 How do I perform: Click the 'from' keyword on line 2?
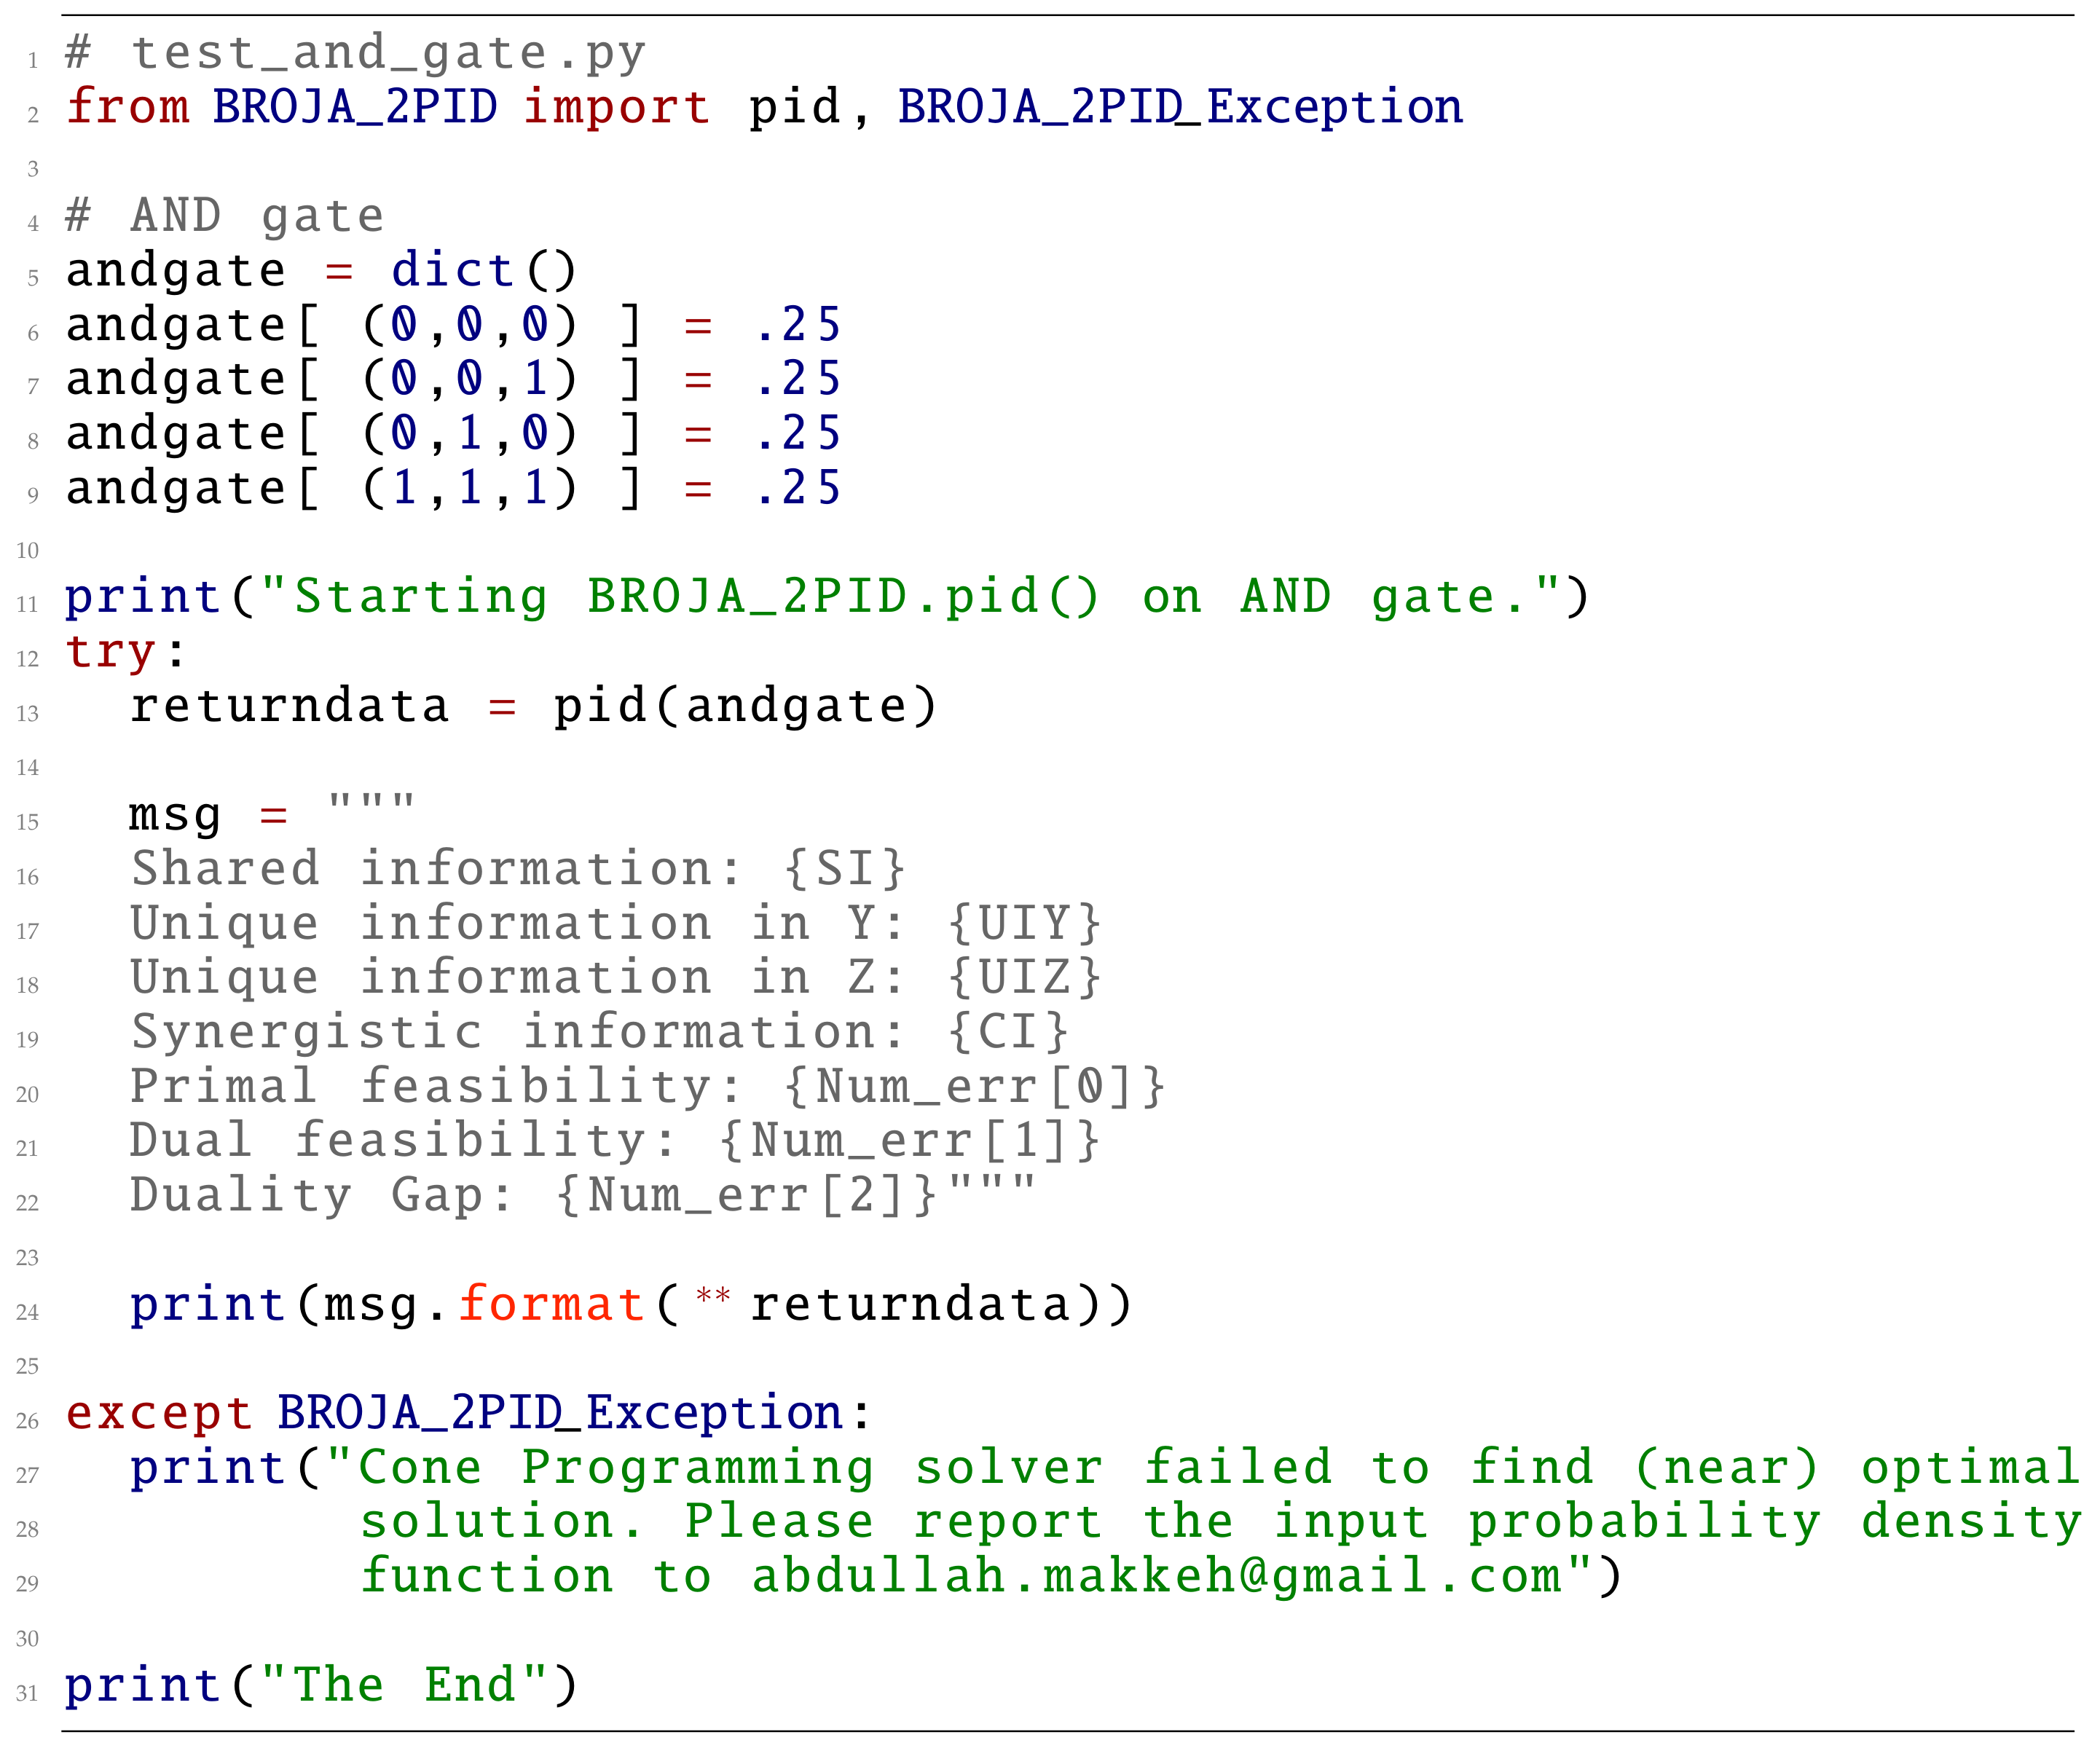(128, 106)
